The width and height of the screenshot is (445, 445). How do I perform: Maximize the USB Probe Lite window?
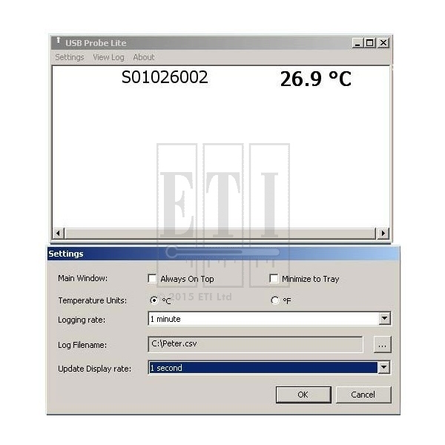370,43
